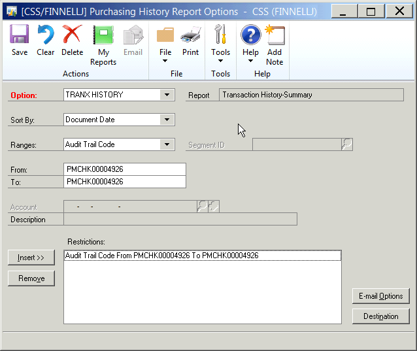Click the red Delete X icon
The width and height of the screenshot is (417, 351).
click(x=72, y=34)
